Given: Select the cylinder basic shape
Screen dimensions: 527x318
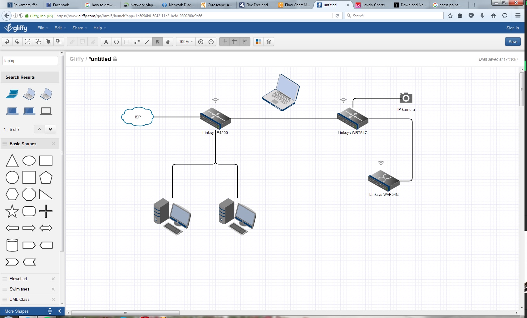Looking at the screenshot, I should click(x=12, y=245).
